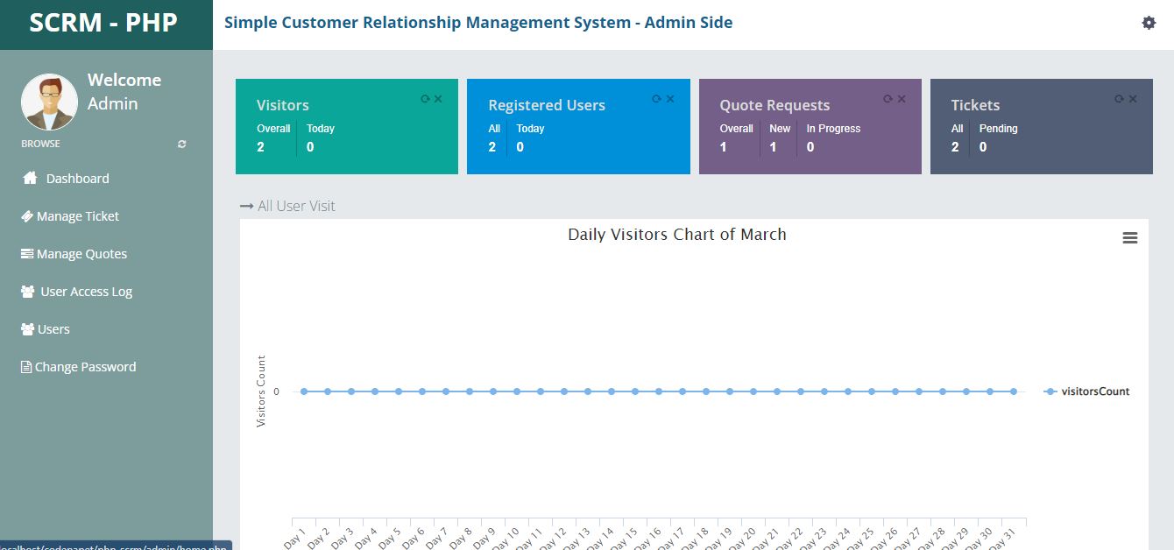Select the Dashboard home icon
This screenshot has width=1174, height=550.
click(27, 178)
